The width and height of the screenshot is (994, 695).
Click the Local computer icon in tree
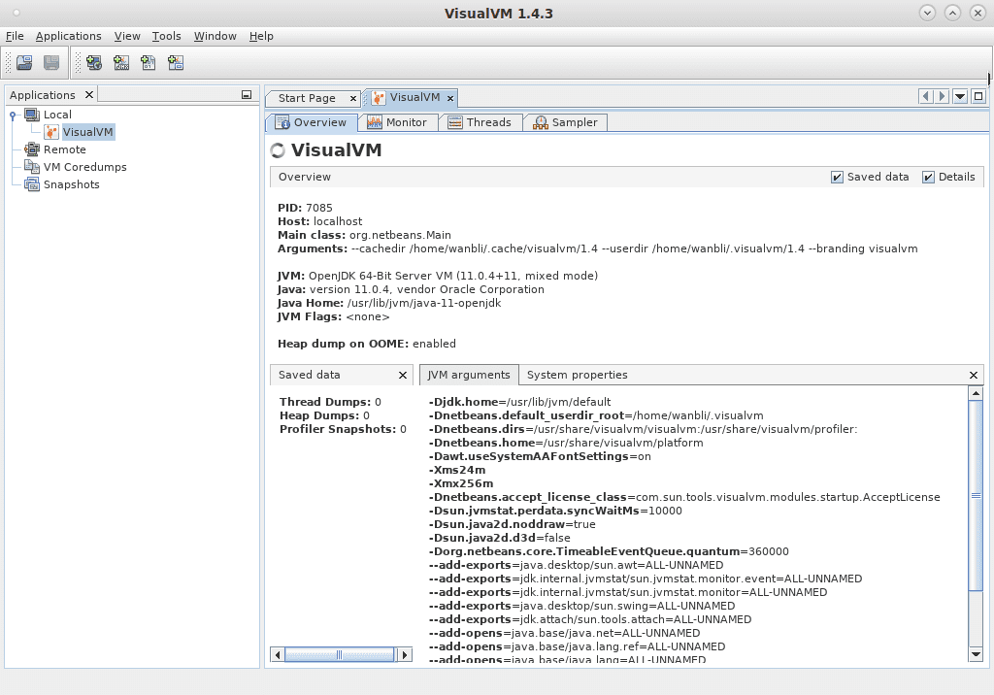pyautogui.click(x=32, y=115)
